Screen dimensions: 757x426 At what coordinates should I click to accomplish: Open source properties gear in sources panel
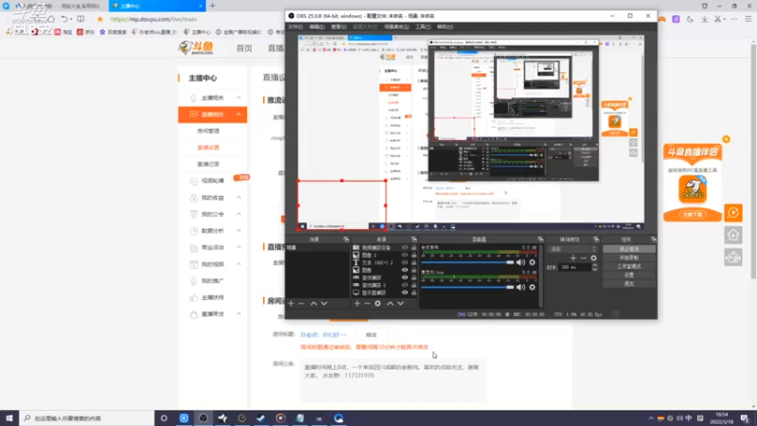pos(378,303)
